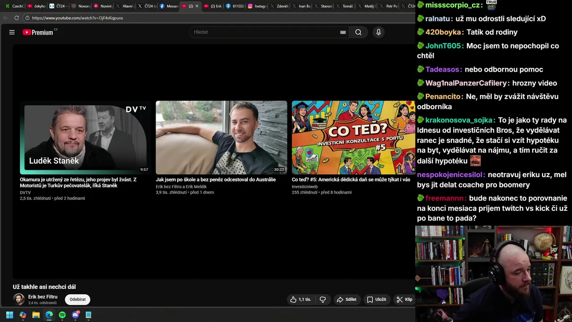Viewport: 572px width, 322px height.
Task: Open title 'Okamura je utržený ze řetězu'
Action: click(78, 182)
